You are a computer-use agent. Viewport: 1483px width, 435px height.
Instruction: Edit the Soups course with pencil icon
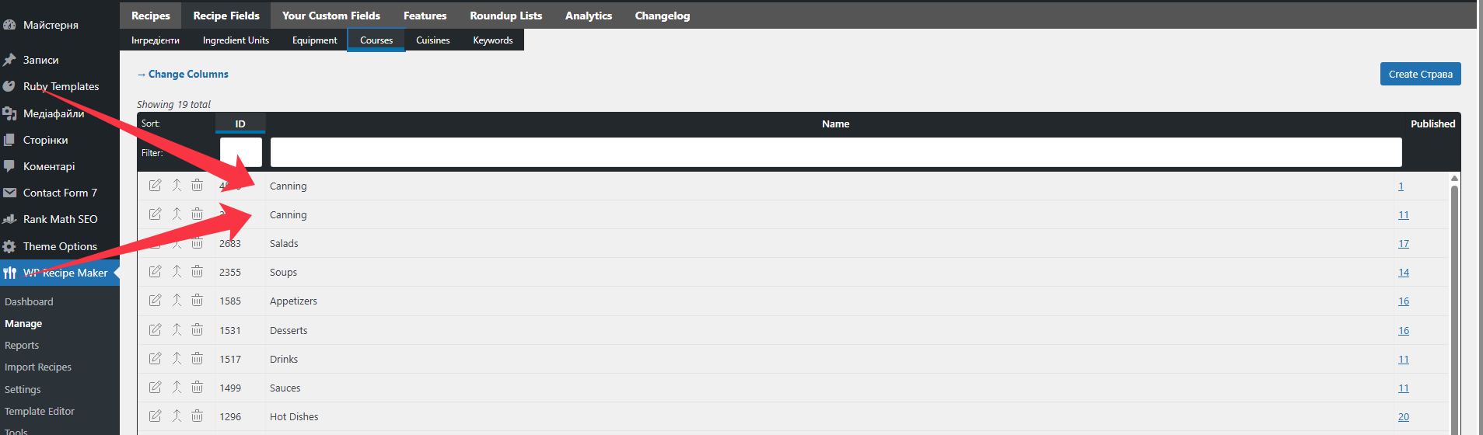click(x=155, y=271)
